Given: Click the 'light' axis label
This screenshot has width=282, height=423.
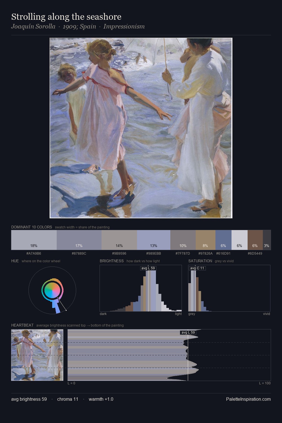Looking at the screenshot, I should pyautogui.click(x=179, y=314).
